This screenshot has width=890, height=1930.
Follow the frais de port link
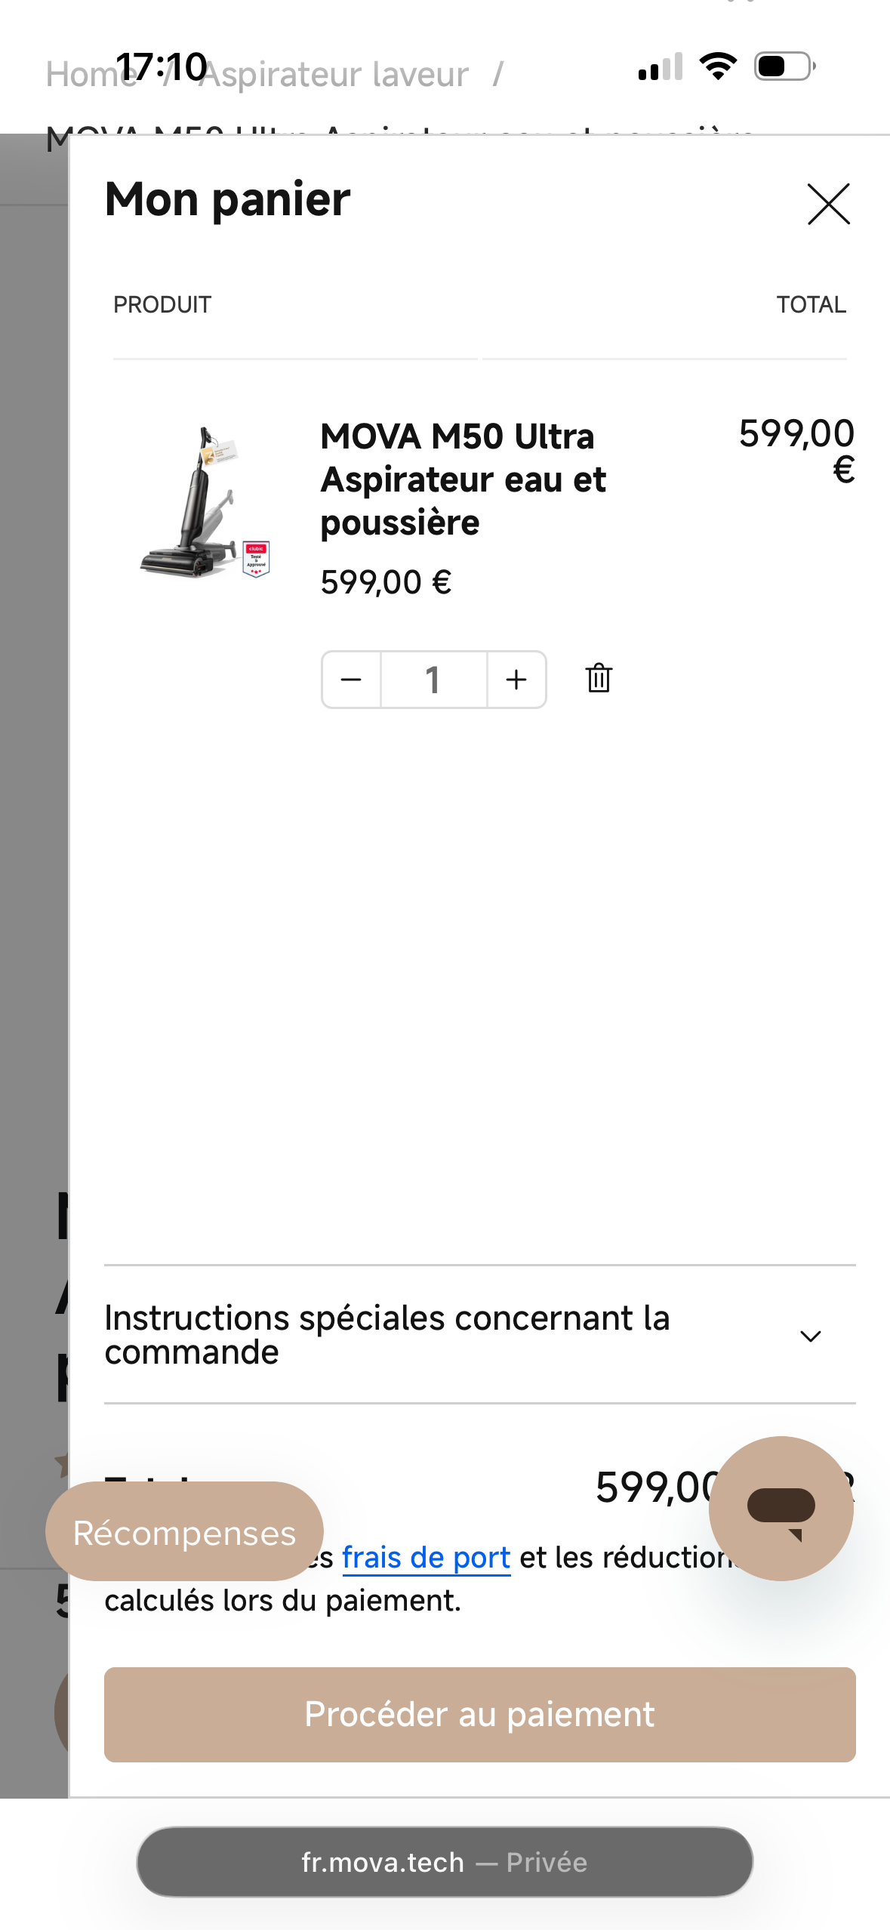tap(426, 1558)
